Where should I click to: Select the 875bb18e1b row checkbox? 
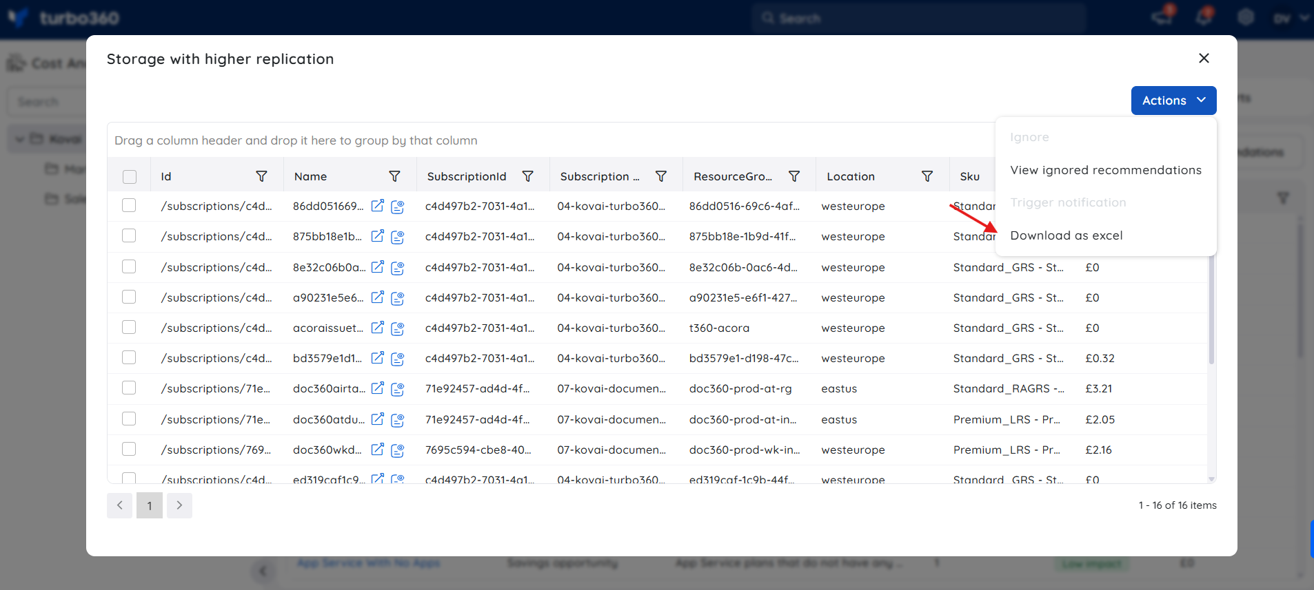point(129,235)
